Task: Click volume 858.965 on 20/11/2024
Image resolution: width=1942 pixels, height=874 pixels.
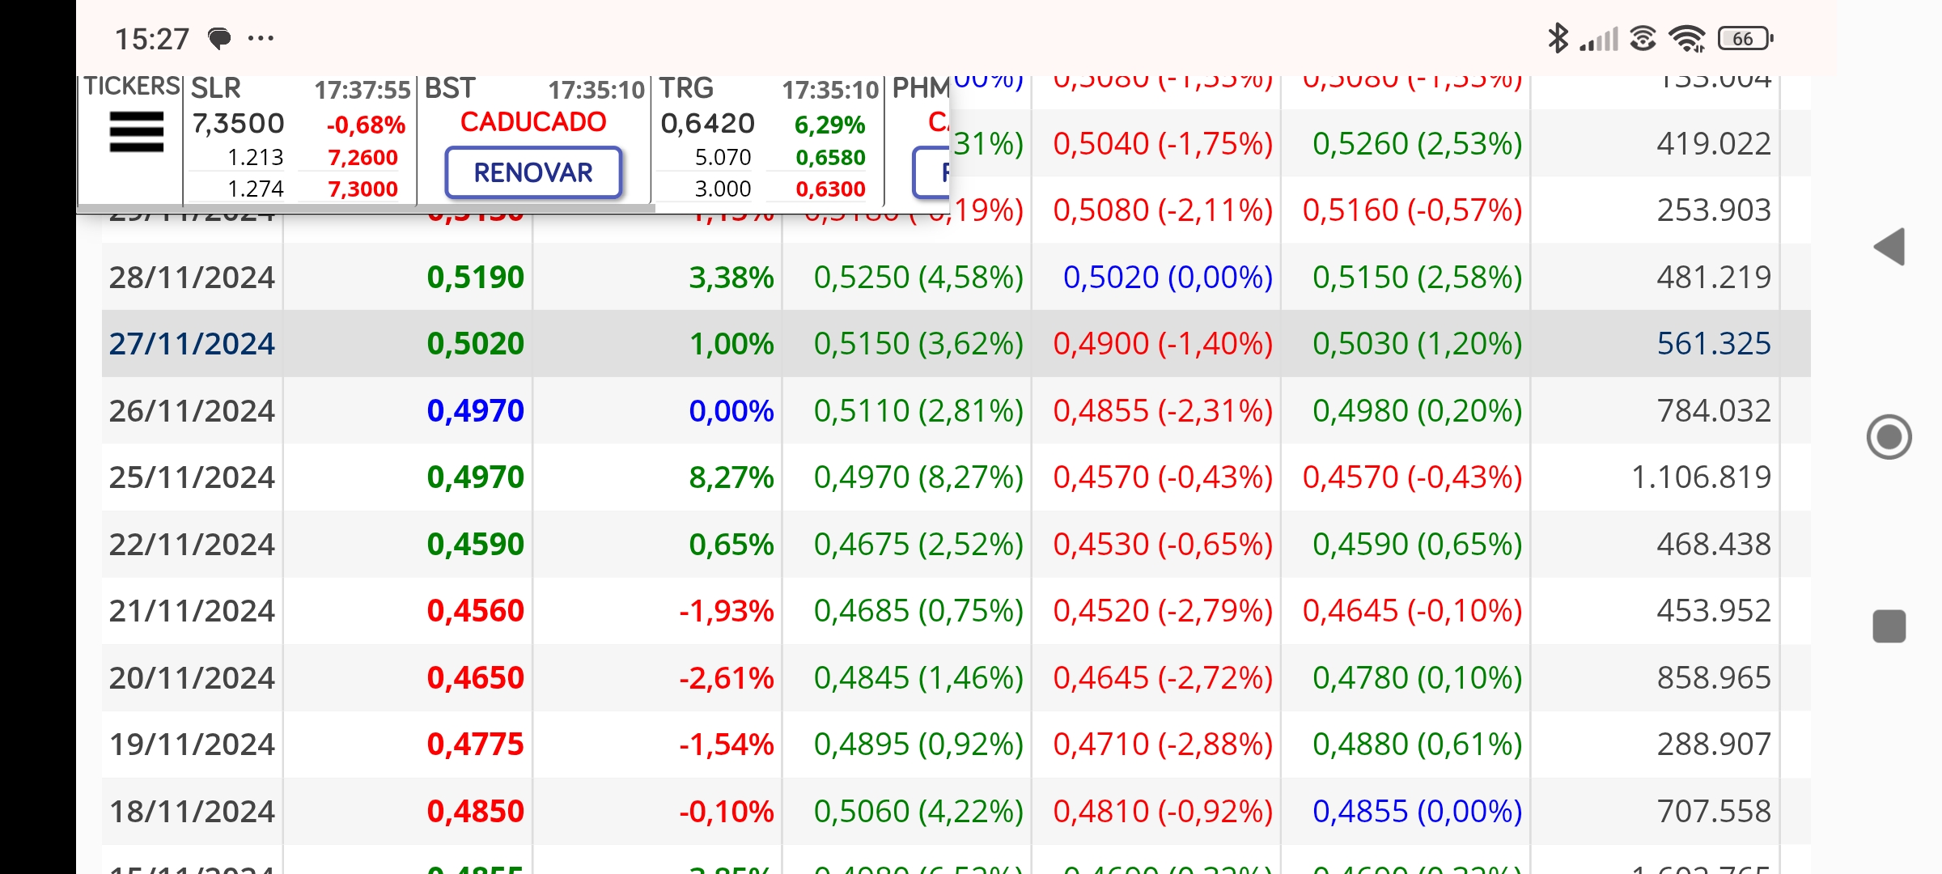Action: (x=1714, y=677)
